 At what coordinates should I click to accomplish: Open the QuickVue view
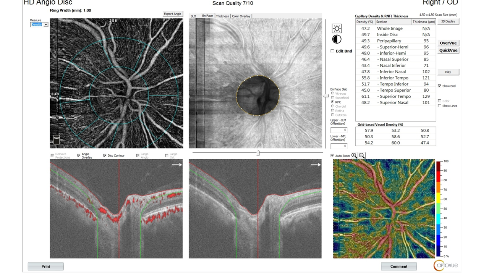(x=448, y=50)
